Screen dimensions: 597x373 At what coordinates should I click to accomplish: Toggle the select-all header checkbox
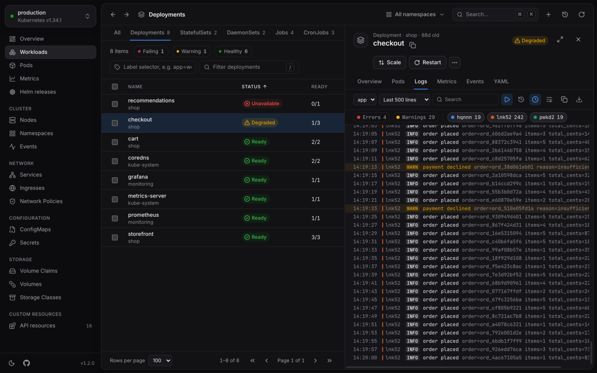pyautogui.click(x=115, y=87)
